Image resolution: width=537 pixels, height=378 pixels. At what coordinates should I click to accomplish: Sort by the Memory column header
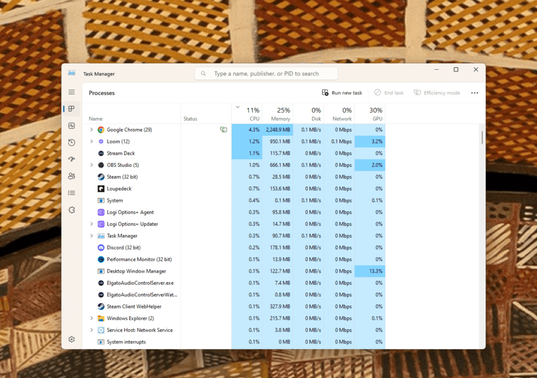point(277,113)
